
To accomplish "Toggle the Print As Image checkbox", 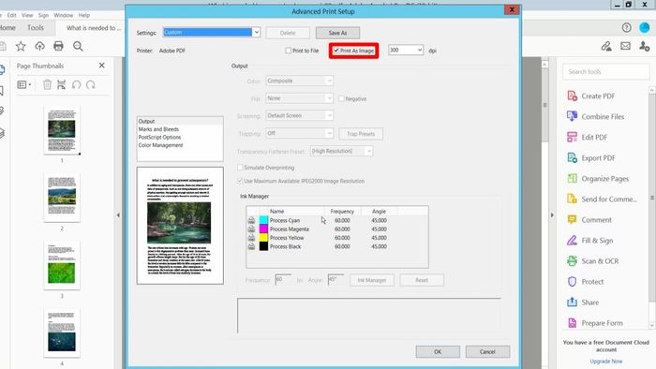I will (336, 51).
